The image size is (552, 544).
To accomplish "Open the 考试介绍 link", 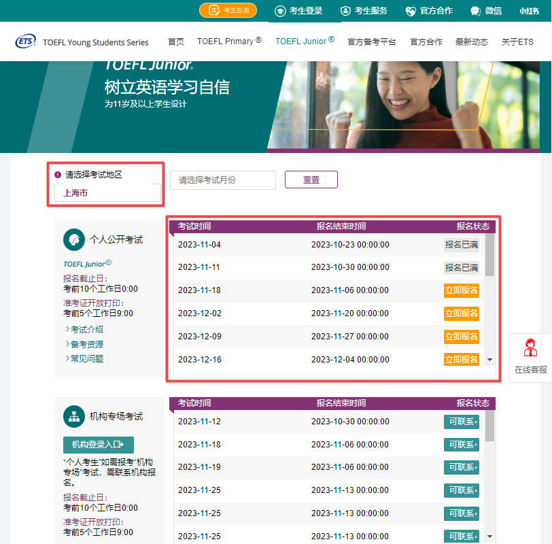I will point(84,330).
